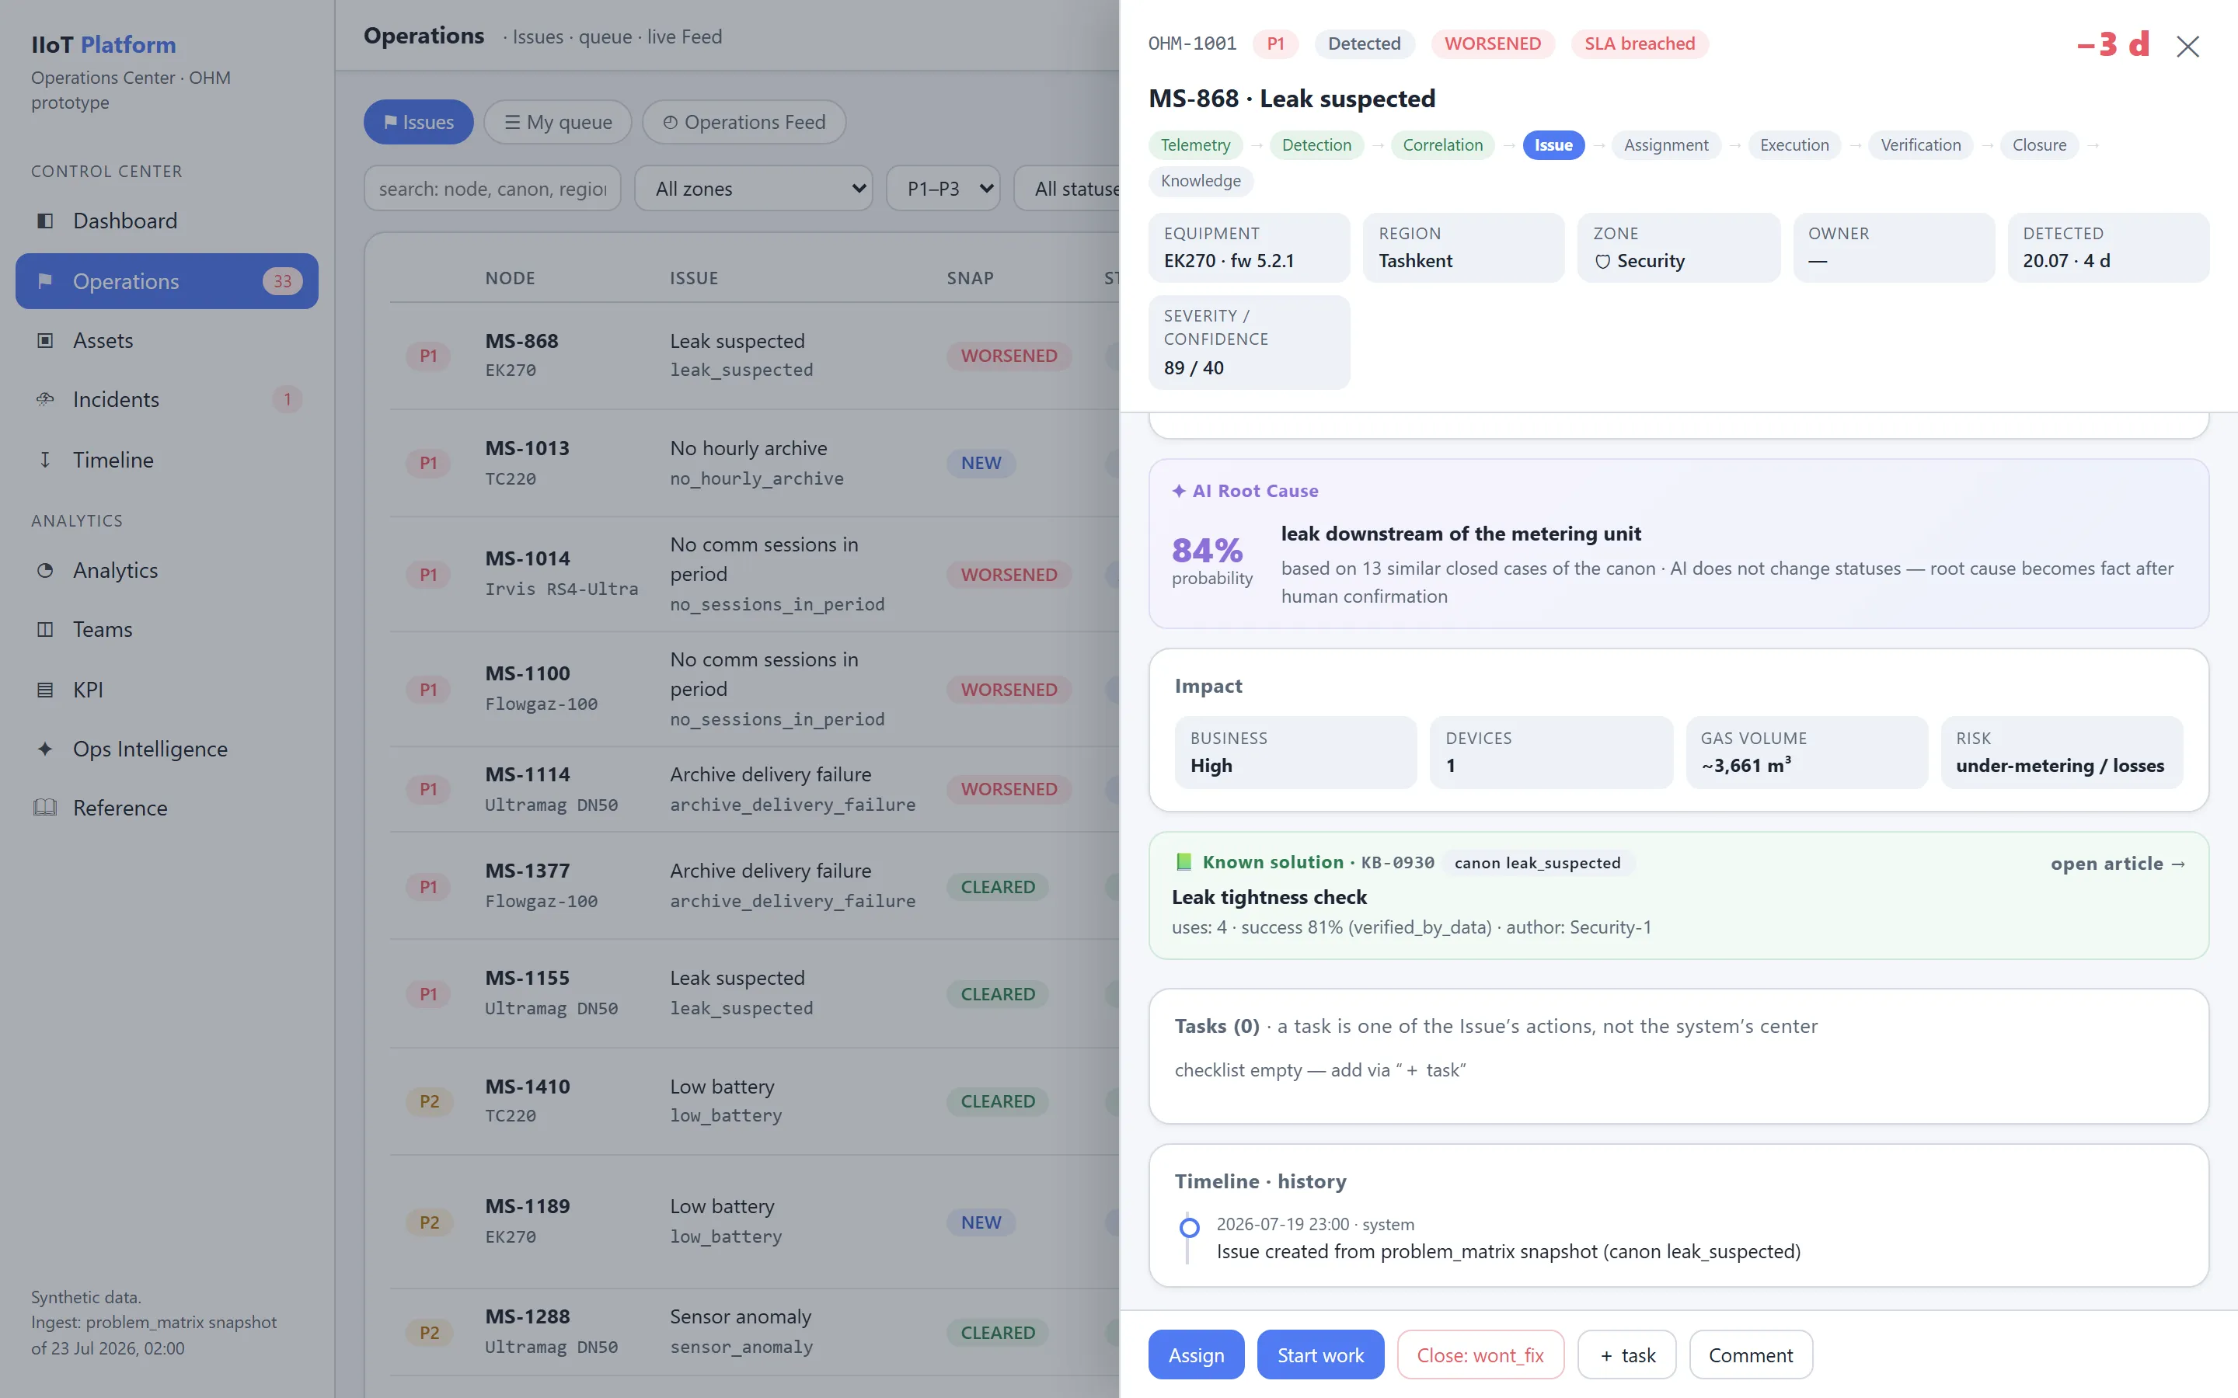
Task: Open Analytics in the sidebar
Action: click(166, 571)
